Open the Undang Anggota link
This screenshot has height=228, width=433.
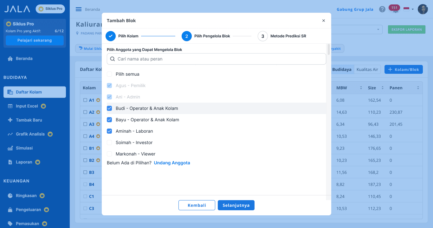pyautogui.click(x=172, y=163)
